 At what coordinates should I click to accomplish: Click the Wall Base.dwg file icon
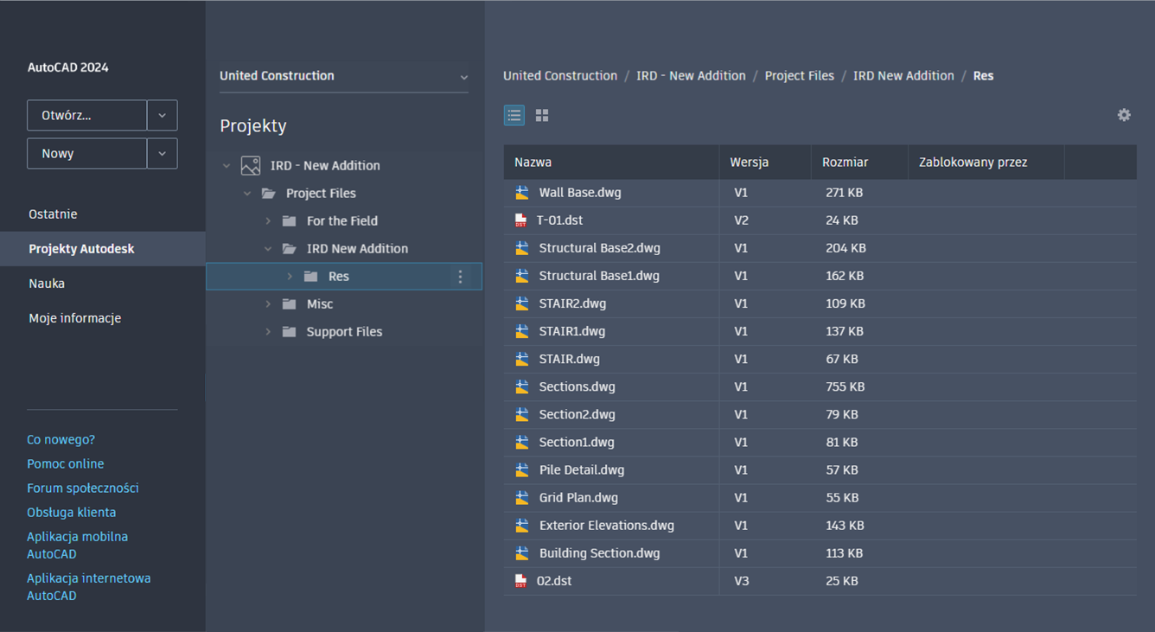pos(522,193)
